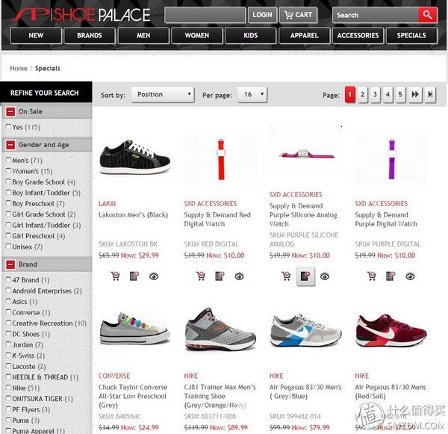This screenshot has width=448, height=434.
Task: Click the LAKAI brand link
Action: 107,204
